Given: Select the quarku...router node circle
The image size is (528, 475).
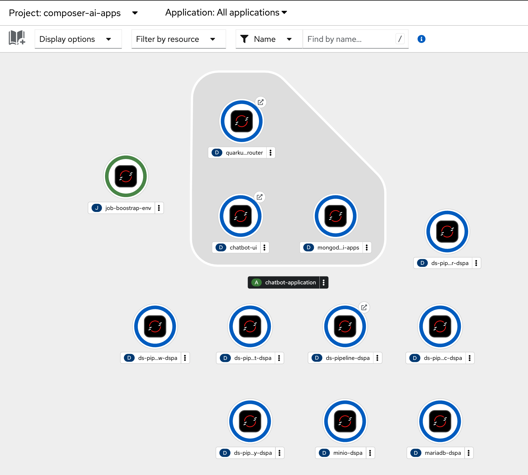Looking at the screenshot, I should (x=242, y=121).
